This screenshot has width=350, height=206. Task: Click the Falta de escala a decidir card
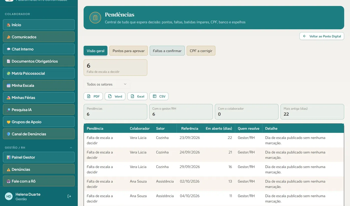[x=115, y=68]
